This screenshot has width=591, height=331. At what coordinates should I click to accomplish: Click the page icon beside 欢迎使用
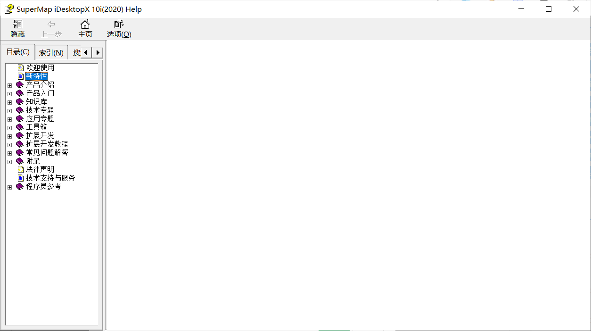click(21, 67)
